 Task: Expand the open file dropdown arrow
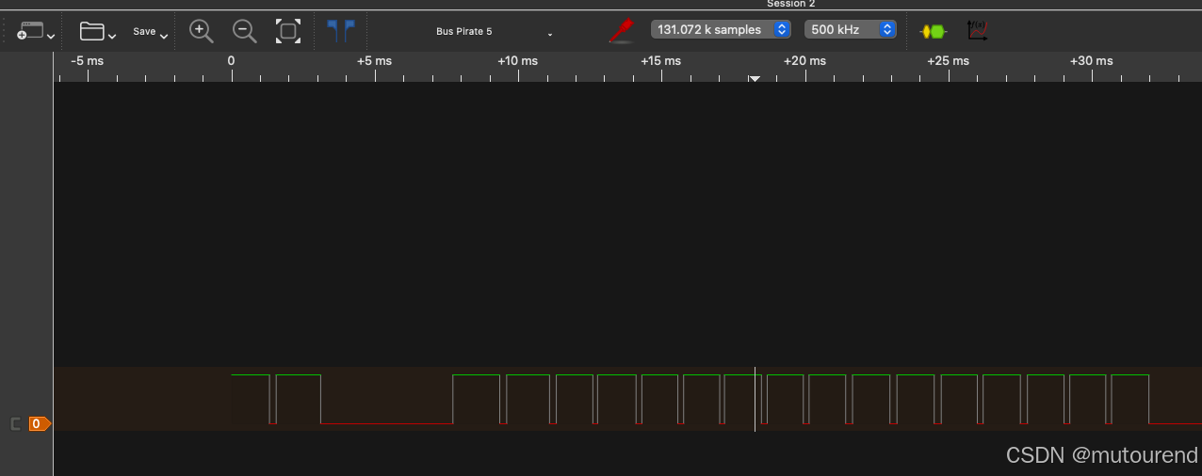pos(113,37)
